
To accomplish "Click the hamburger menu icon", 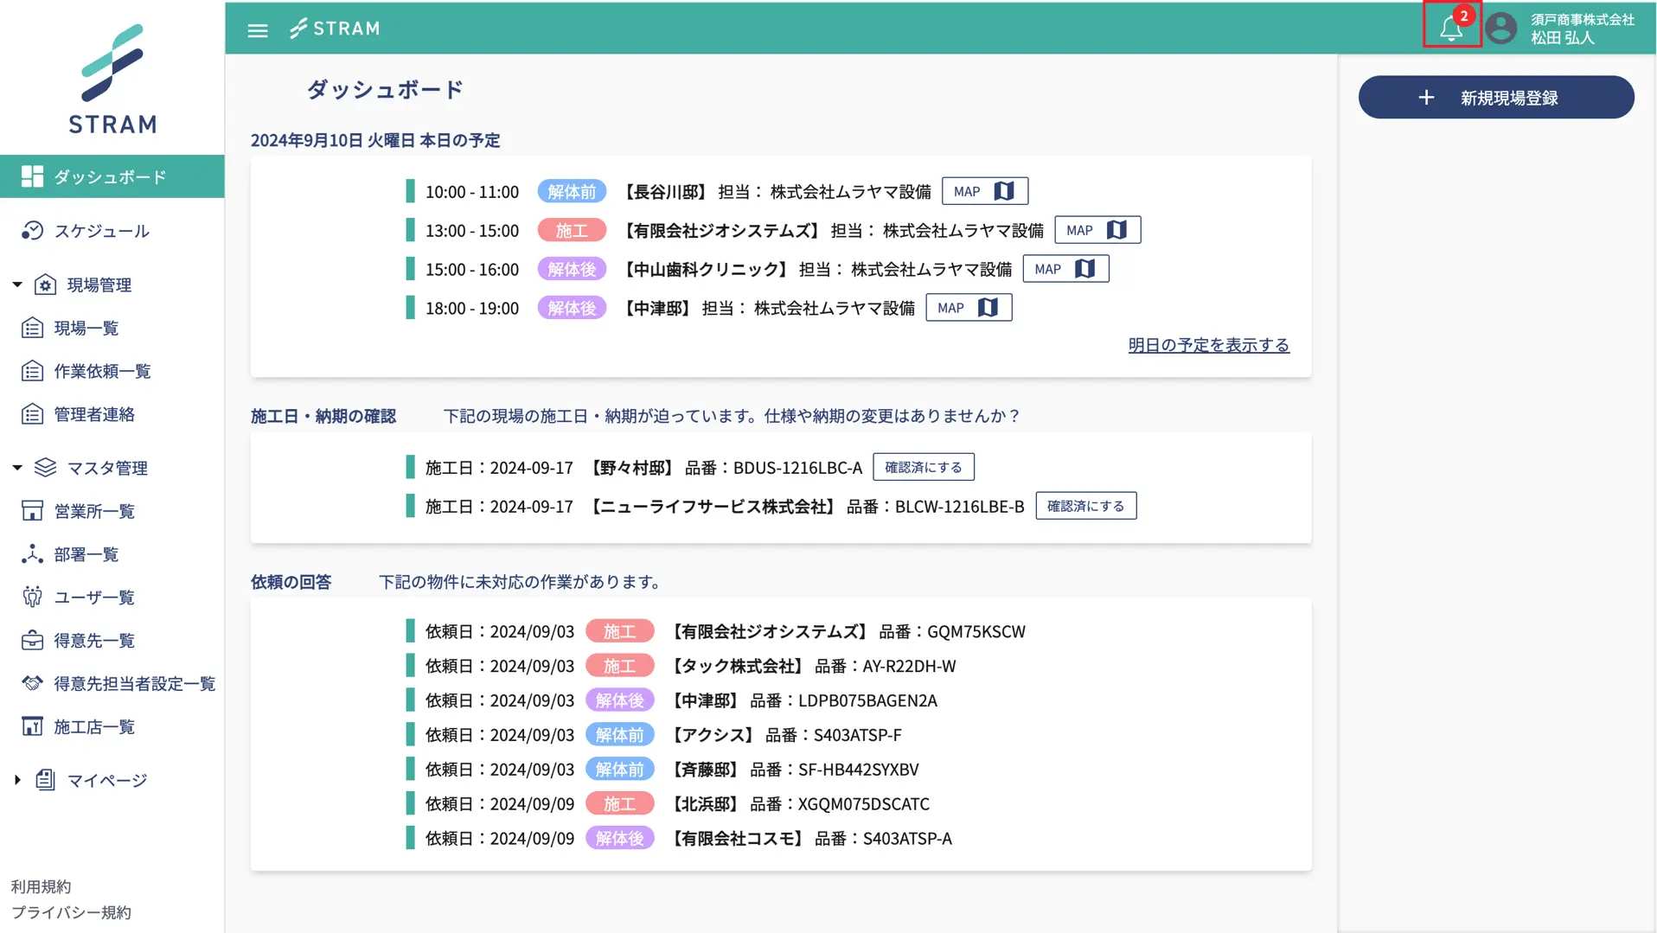I will (x=258, y=30).
